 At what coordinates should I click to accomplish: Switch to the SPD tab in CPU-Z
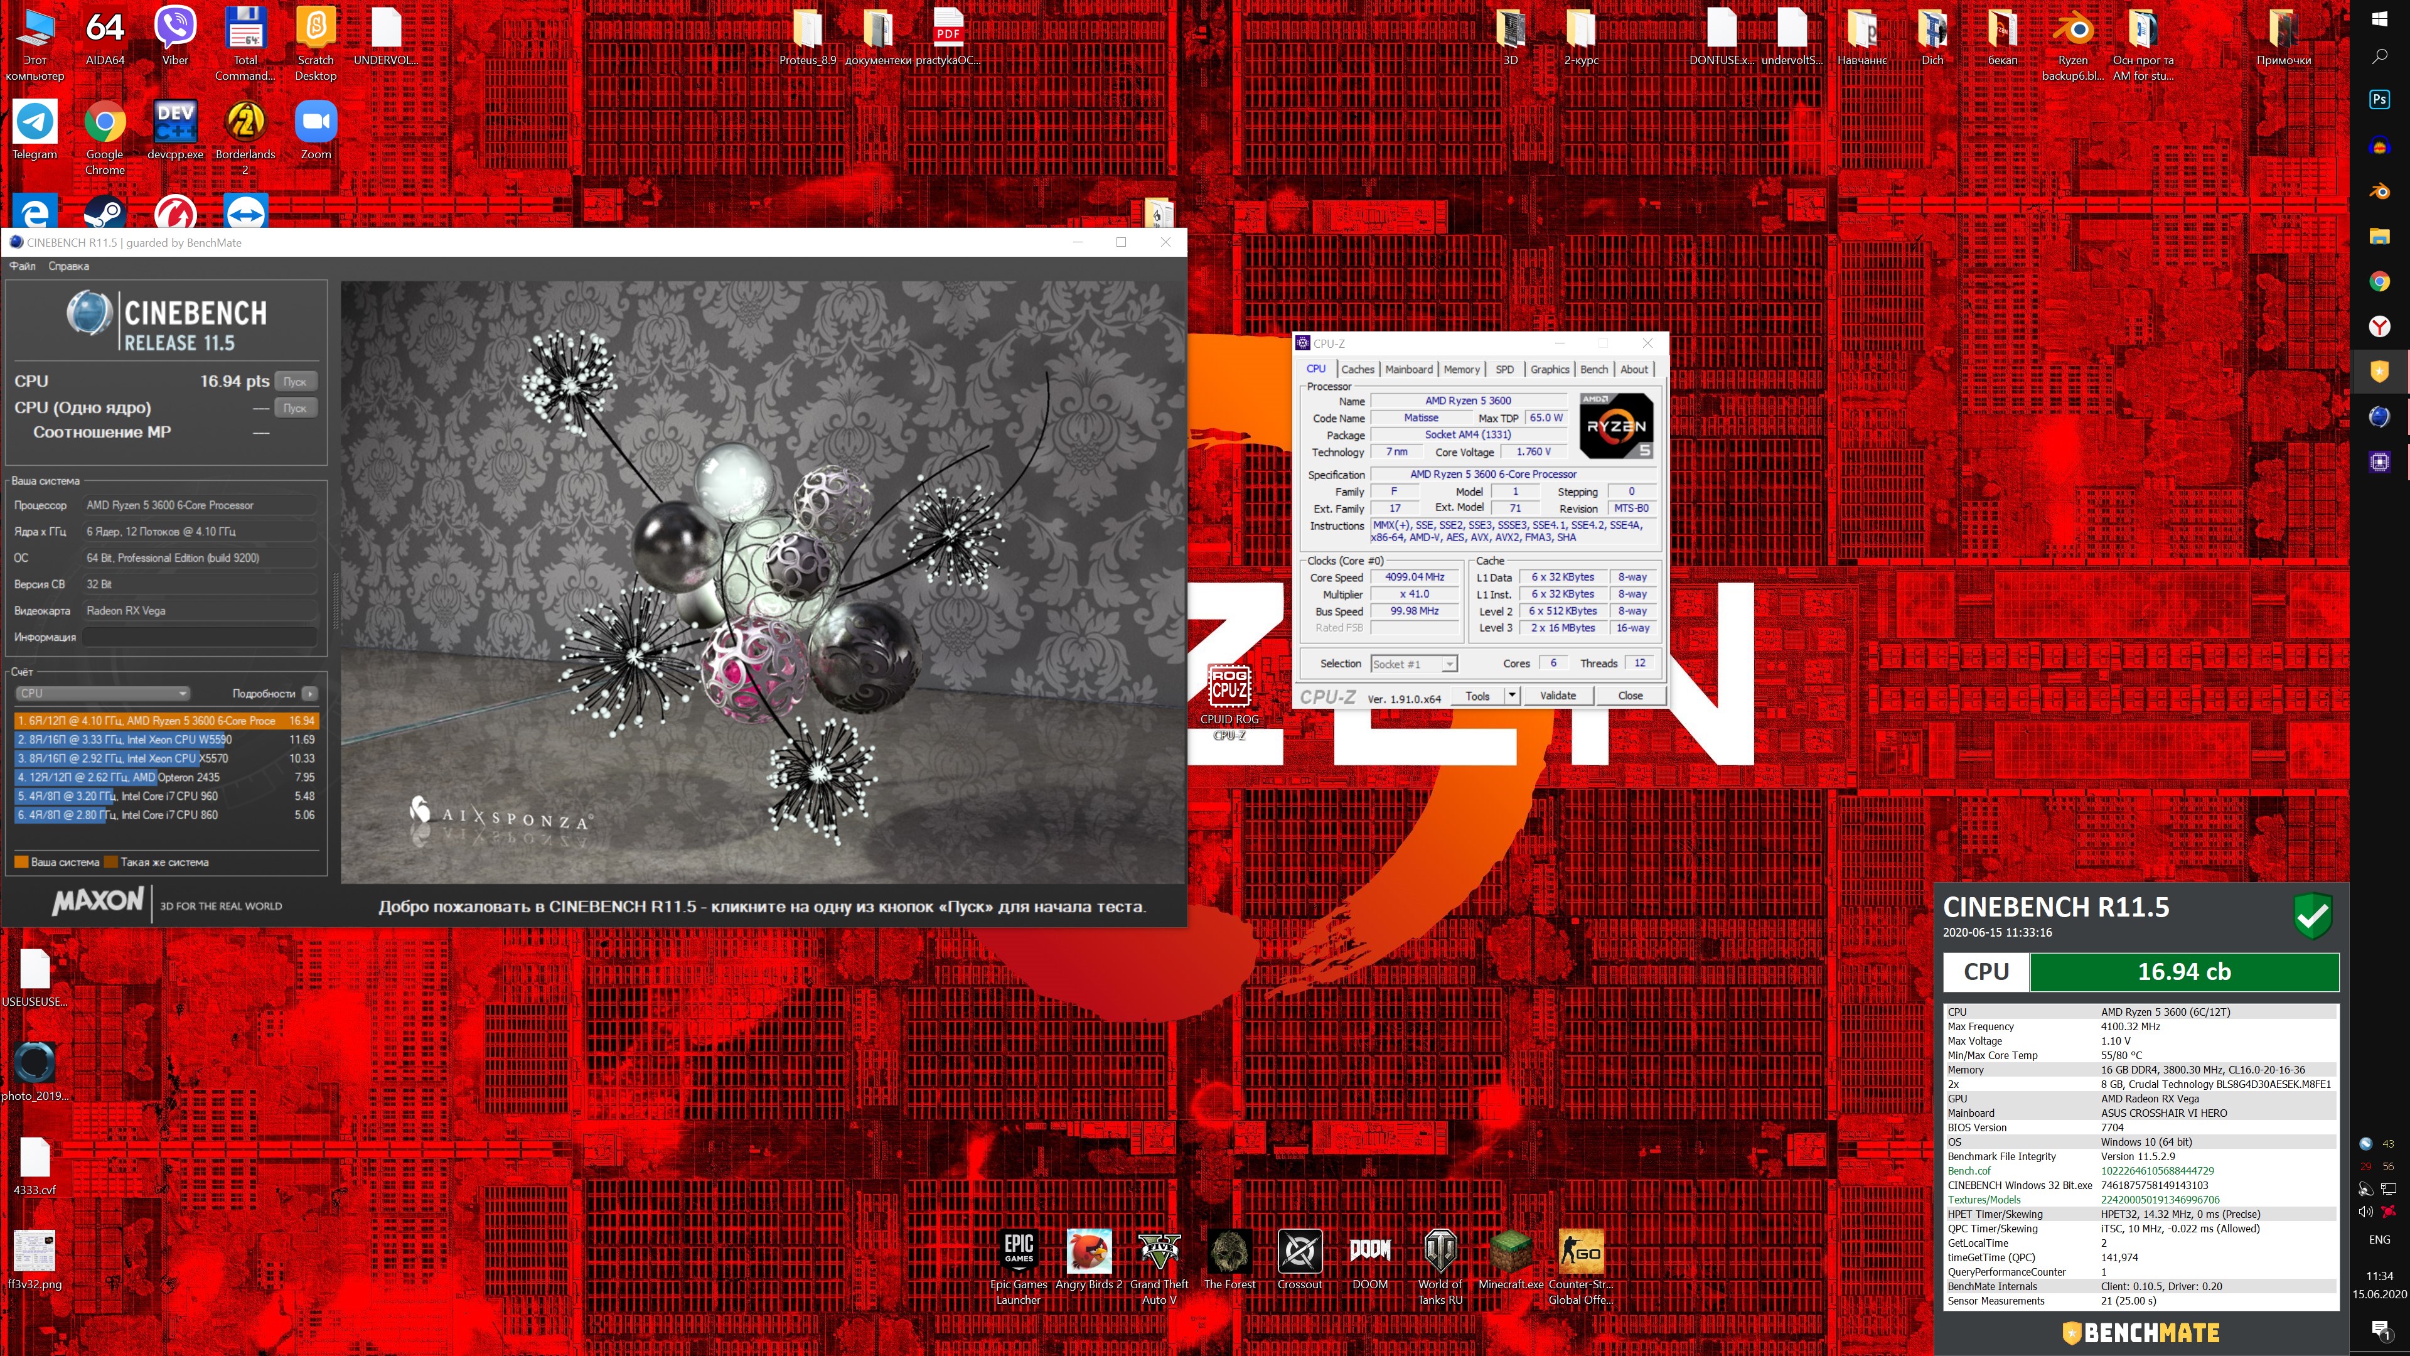click(1504, 369)
